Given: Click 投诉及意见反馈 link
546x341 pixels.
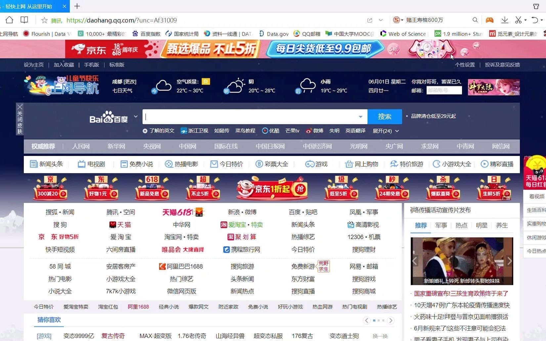Looking at the screenshot, I should (x=502, y=65).
